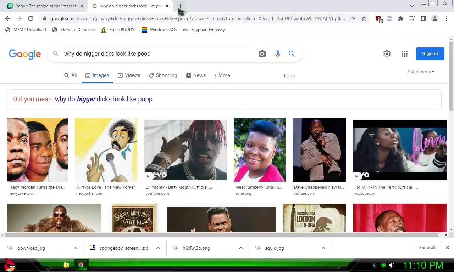The height and width of the screenshot is (272, 454).
Task: Close the downloads bar
Action: pos(448,248)
